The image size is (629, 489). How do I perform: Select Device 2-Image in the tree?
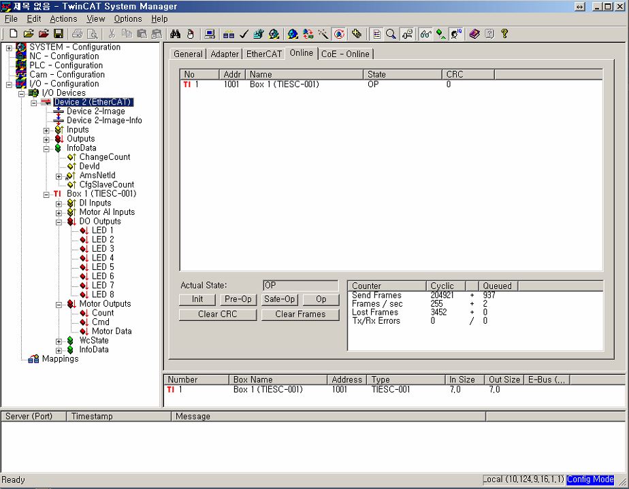[96, 112]
